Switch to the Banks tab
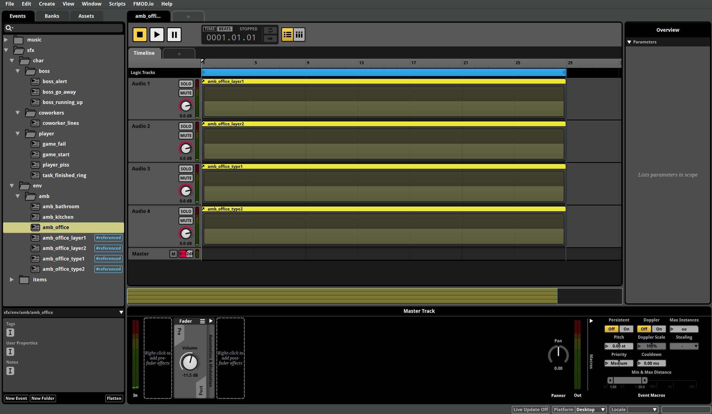 (52, 16)
